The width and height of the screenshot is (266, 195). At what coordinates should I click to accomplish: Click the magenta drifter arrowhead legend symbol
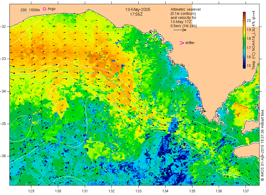click(182, 43)
